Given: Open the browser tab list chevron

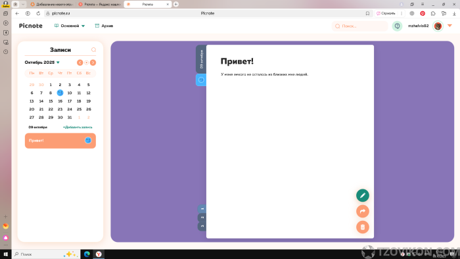Looking at the screenshot, I should [23, 4].
